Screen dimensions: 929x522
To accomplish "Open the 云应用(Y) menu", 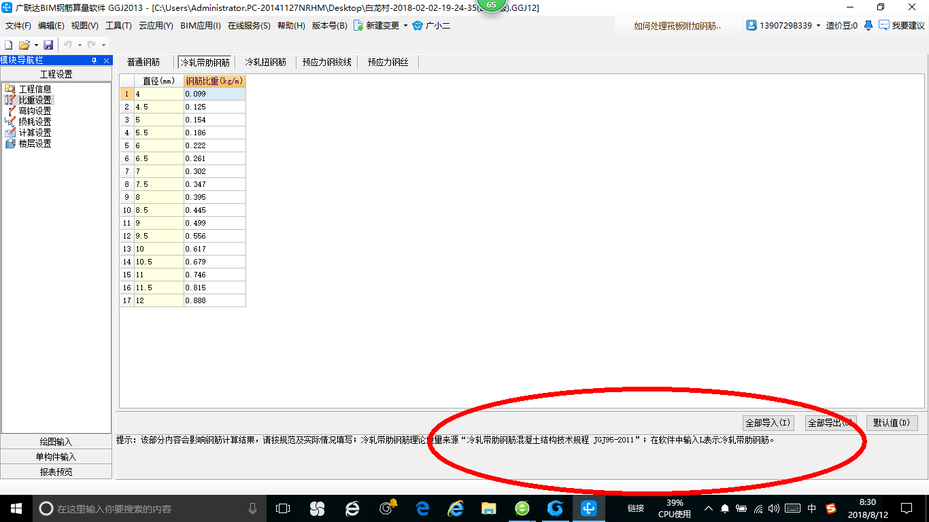I will [x=156, y=26].
